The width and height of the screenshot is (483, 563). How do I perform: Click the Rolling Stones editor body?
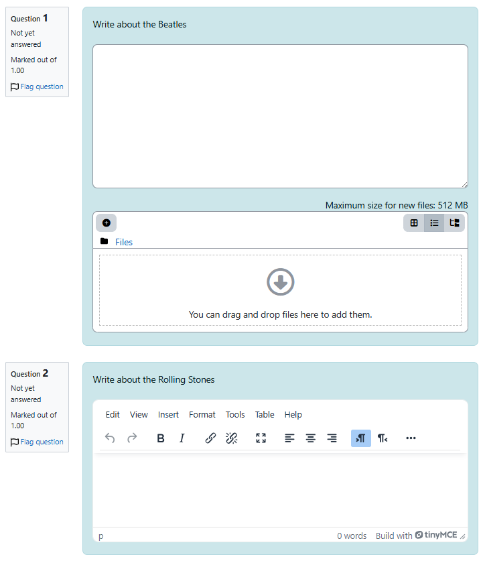(280, 490)
